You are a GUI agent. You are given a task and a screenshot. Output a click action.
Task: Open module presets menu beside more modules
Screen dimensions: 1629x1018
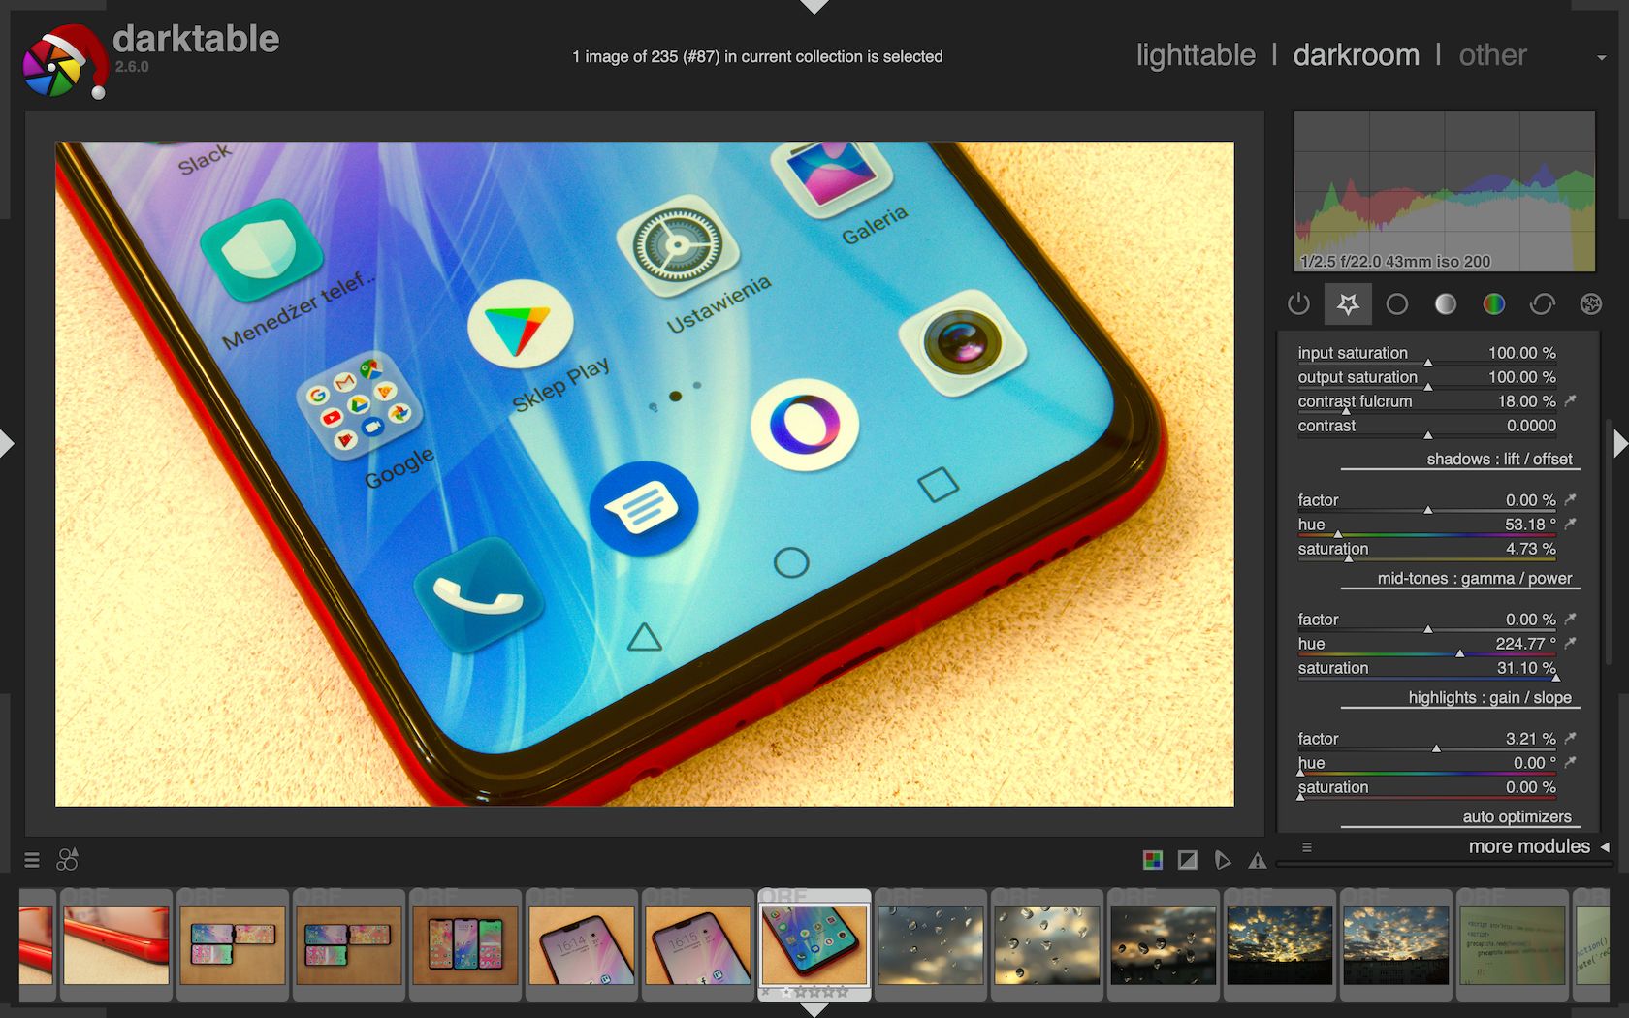pyautogui.click(x=1307, y=847)
